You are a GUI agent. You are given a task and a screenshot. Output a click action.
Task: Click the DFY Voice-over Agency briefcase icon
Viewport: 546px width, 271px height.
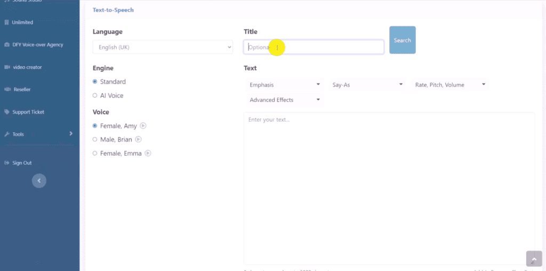(6, 45)
